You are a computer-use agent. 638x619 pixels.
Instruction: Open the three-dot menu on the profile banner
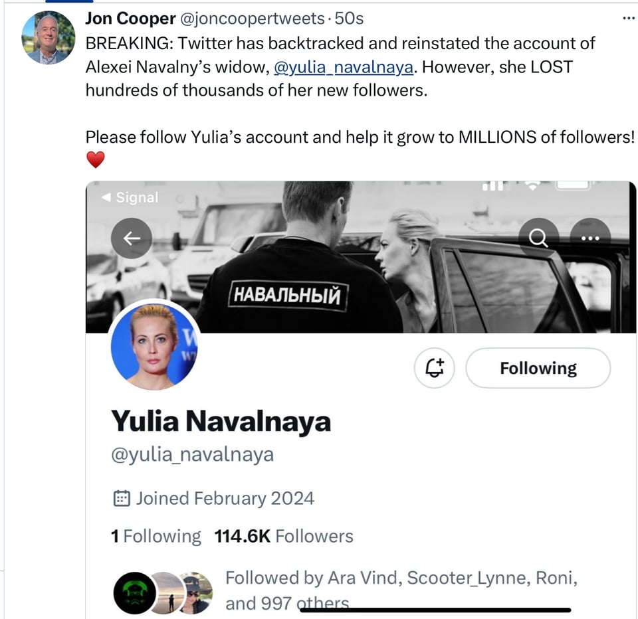(589, 238)
